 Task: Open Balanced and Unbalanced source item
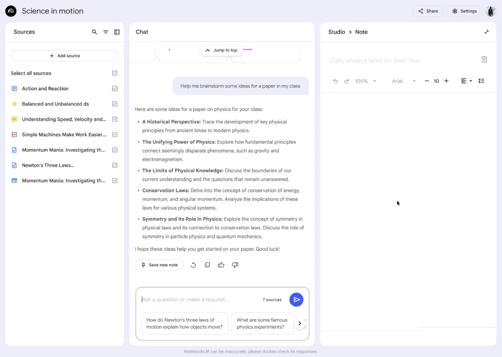(55, 104)
